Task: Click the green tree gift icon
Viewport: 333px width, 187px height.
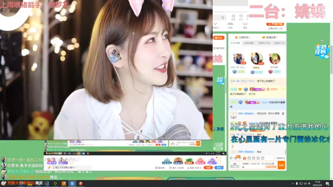Action: point(189,161)
